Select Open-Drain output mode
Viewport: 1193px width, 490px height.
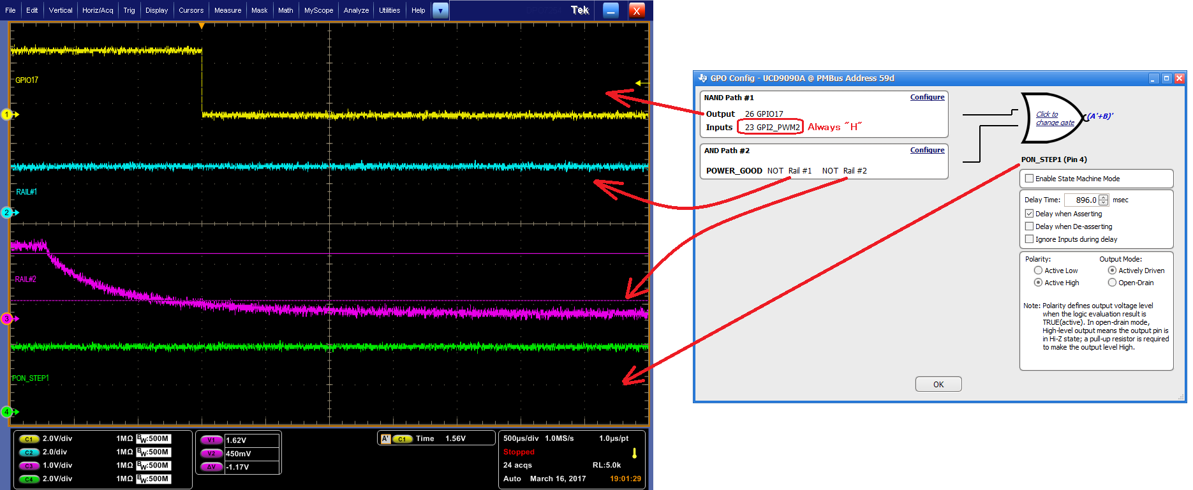(1112, 283)
